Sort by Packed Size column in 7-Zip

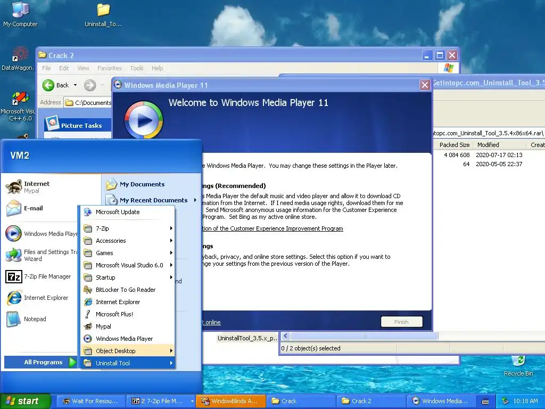[453, 145]
